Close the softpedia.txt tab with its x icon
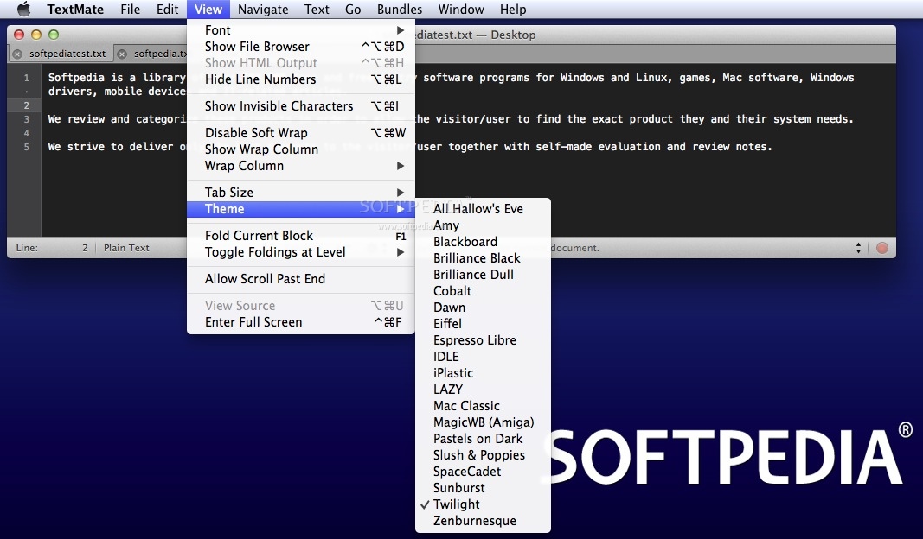Image resolution: width=923 pixels, height=539 pixels. click(x=122, y=54)
